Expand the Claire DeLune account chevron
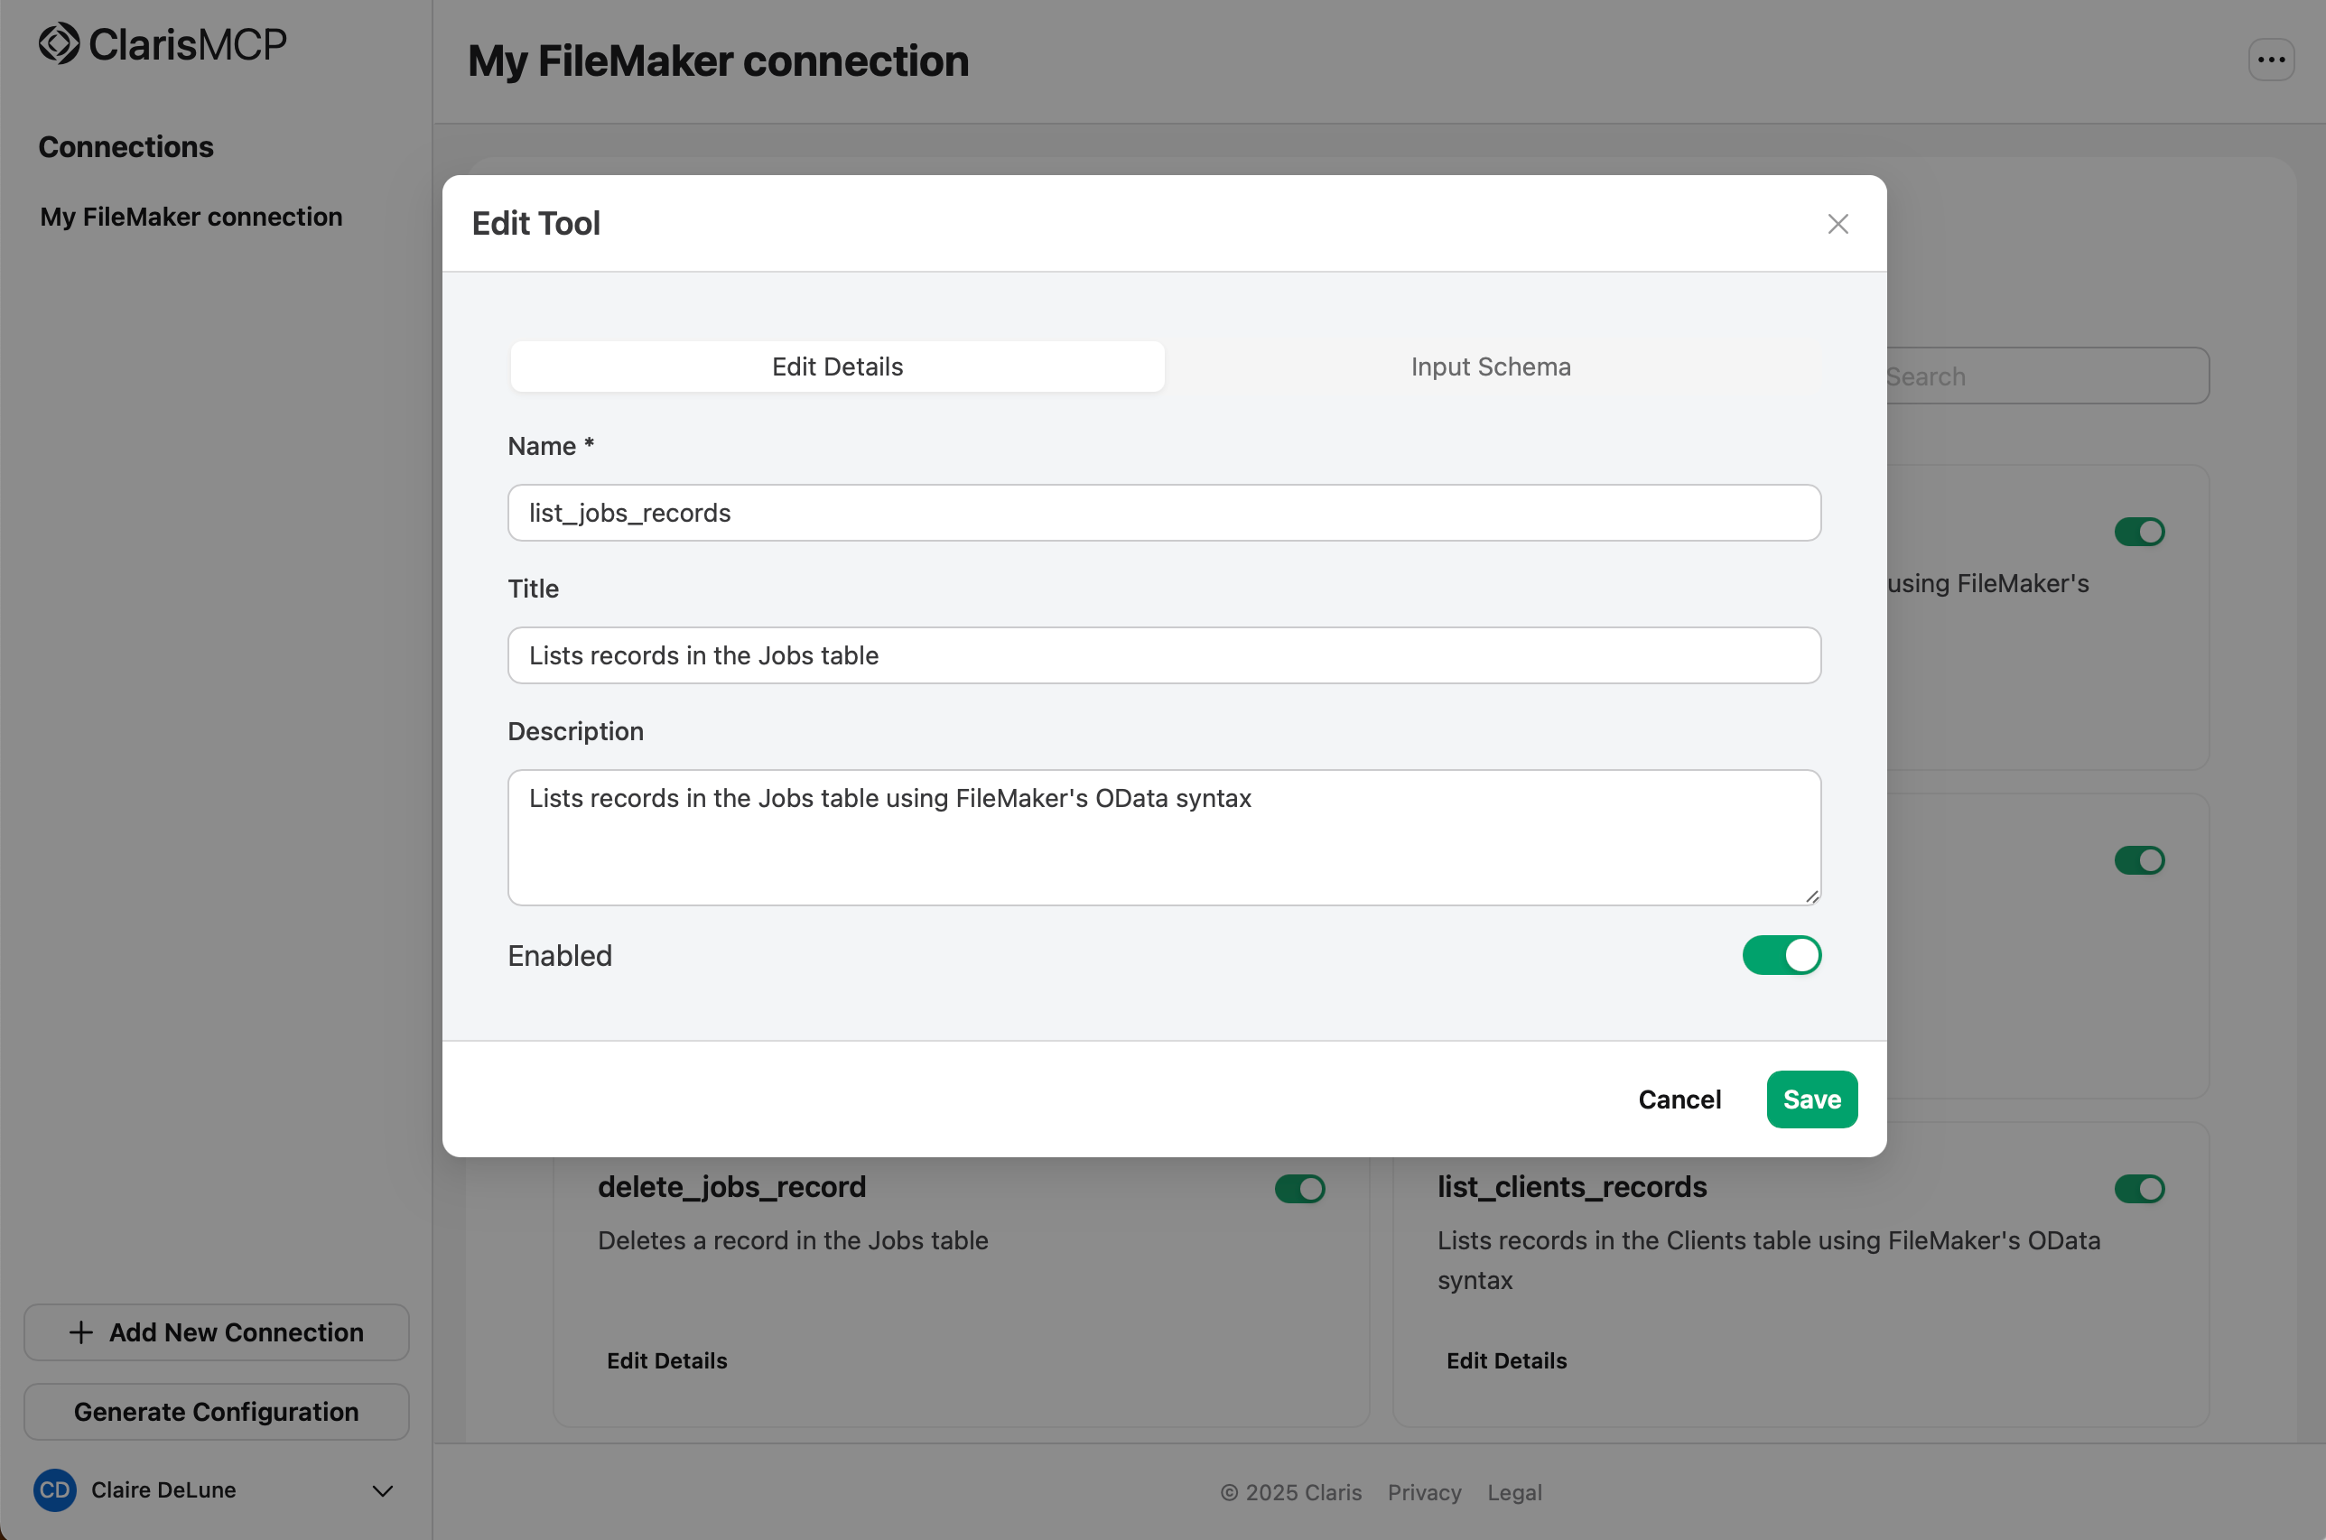 [x=382, y=1491]
